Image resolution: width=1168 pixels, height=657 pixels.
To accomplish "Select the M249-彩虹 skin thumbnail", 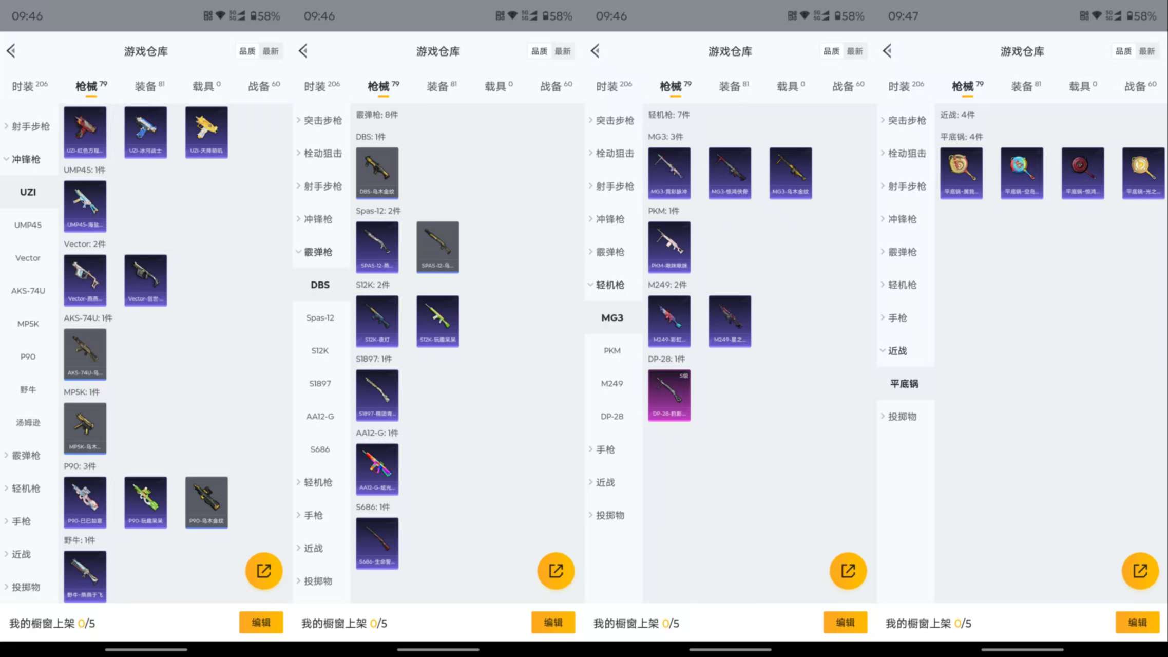I will click(669, 321).
